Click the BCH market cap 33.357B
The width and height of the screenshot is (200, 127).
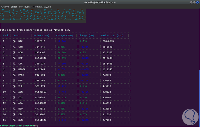click(107, 52)
